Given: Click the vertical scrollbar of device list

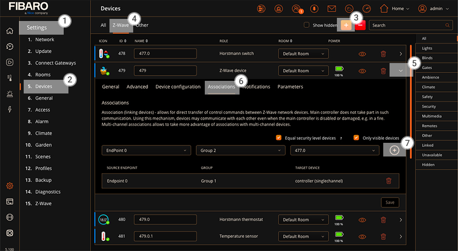Looking at the screenshot, I should (411, 105).
